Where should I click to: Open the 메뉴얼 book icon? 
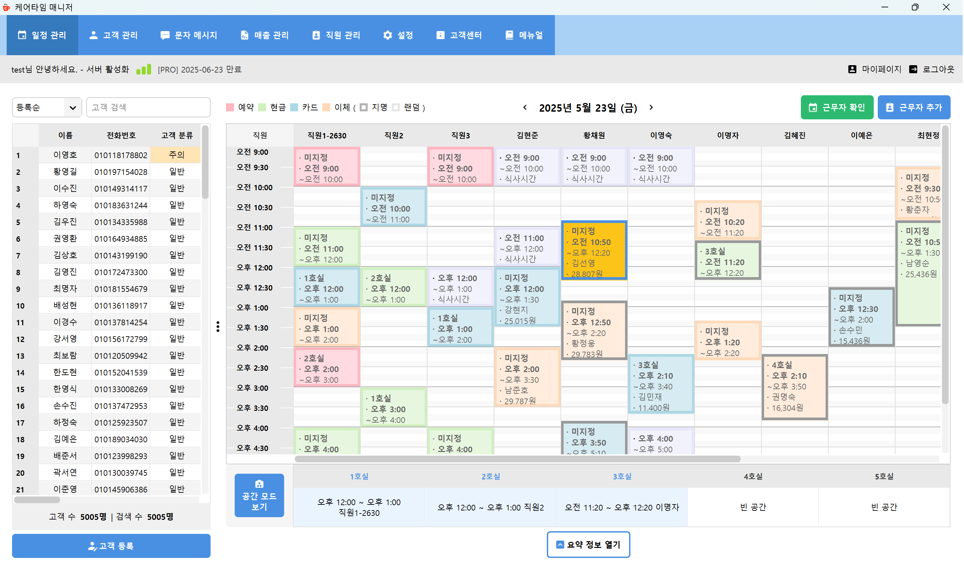[509, 35]
